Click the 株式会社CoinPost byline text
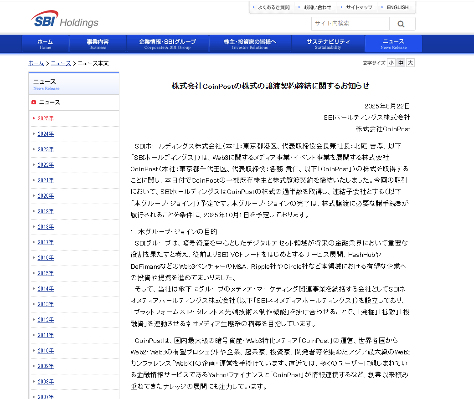 coord(383,129)
